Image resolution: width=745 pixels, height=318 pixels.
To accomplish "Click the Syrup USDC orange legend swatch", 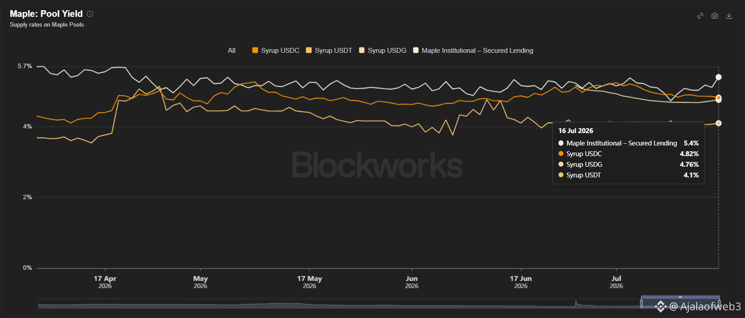I will pos(255,50).
